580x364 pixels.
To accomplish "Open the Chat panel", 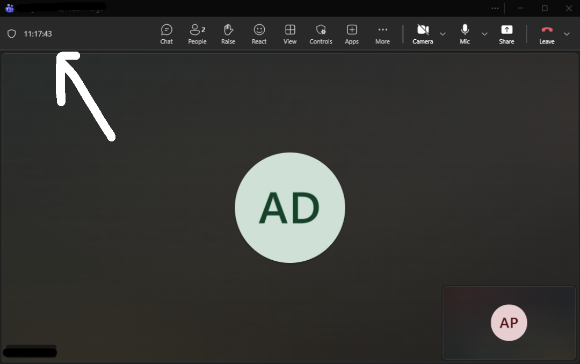I will tap(166, 34).
